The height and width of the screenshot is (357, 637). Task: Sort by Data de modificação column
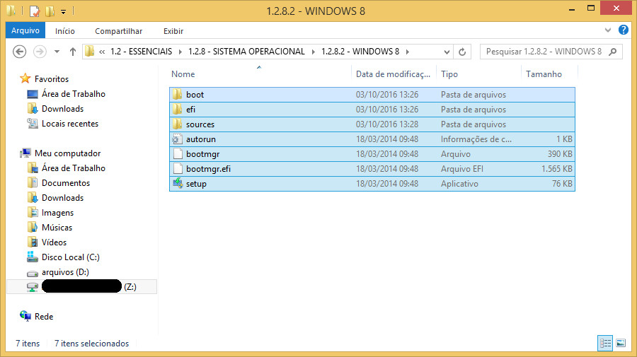[394, 74]
